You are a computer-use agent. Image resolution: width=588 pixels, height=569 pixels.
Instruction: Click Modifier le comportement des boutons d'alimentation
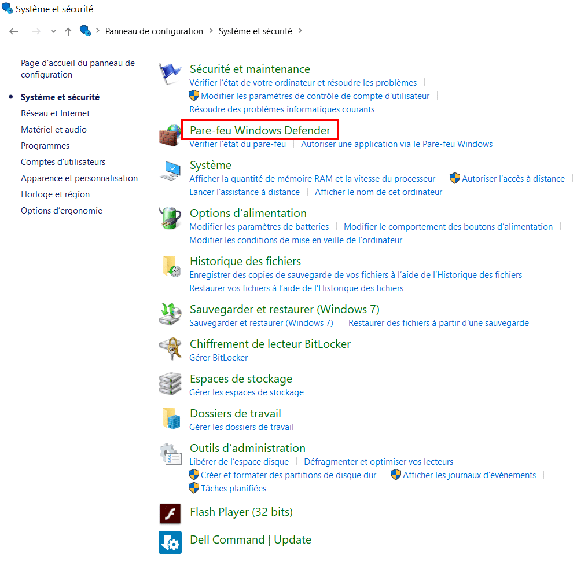(x=448, y=227)
